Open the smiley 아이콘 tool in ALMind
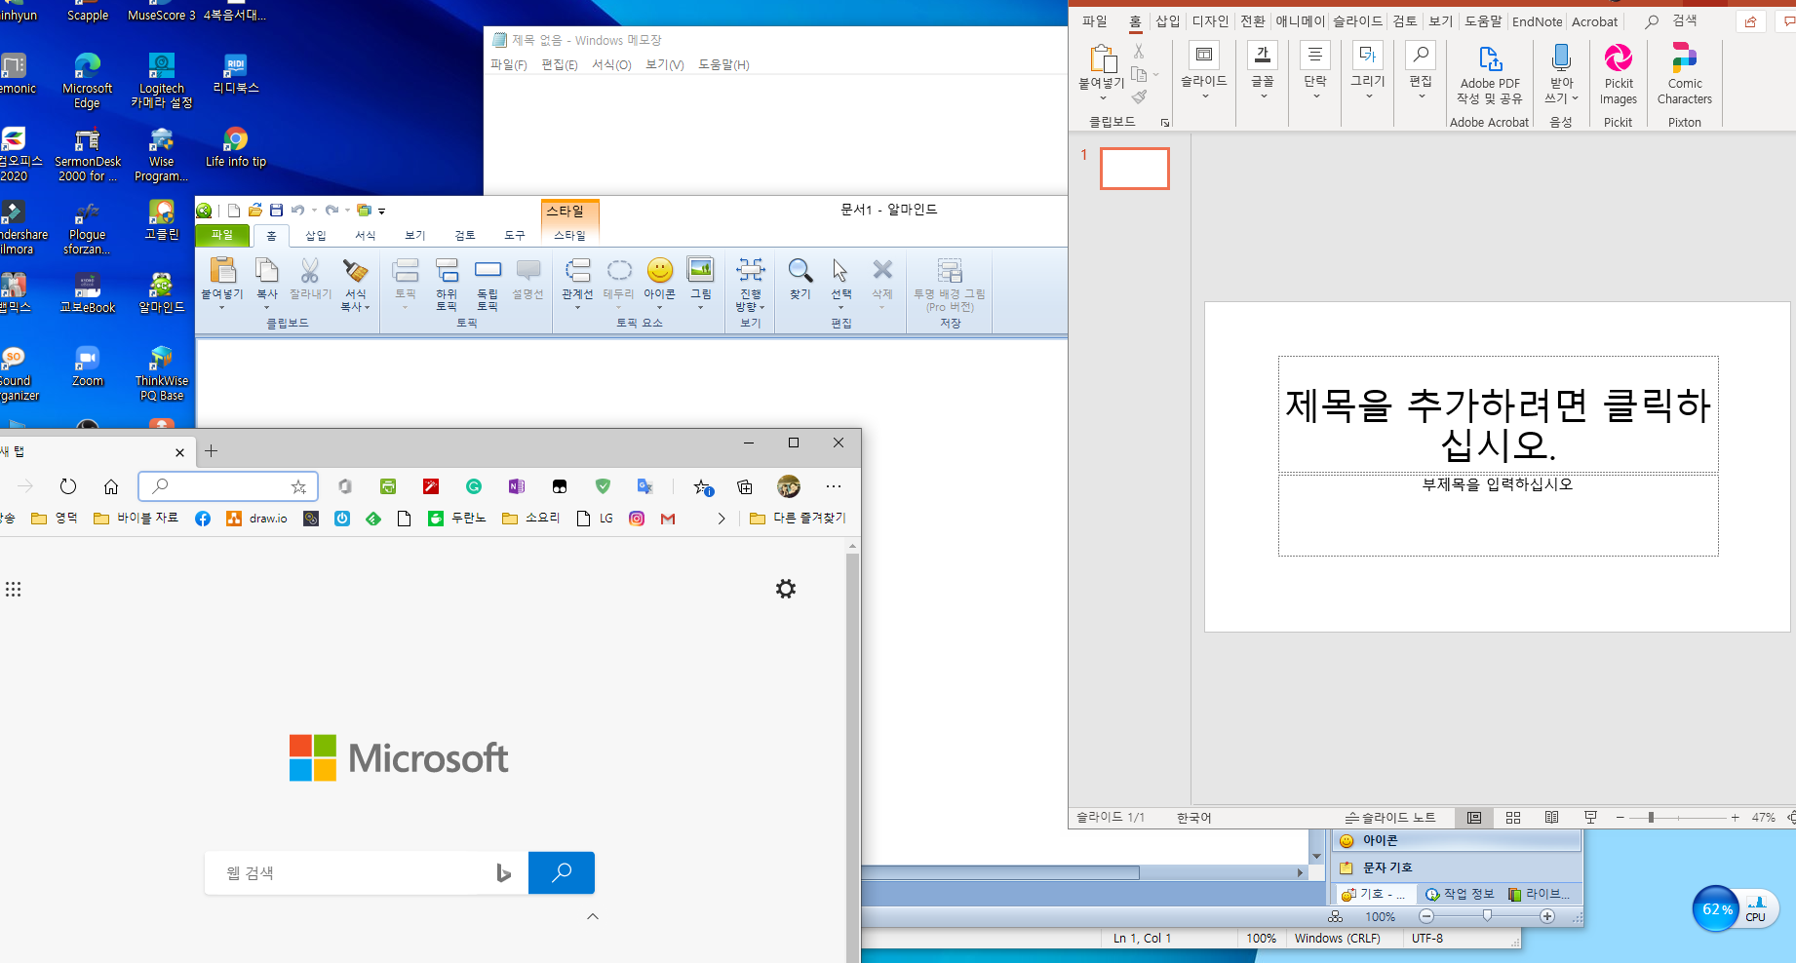This screenshot has width=1796, height=963. coord(660,271)
